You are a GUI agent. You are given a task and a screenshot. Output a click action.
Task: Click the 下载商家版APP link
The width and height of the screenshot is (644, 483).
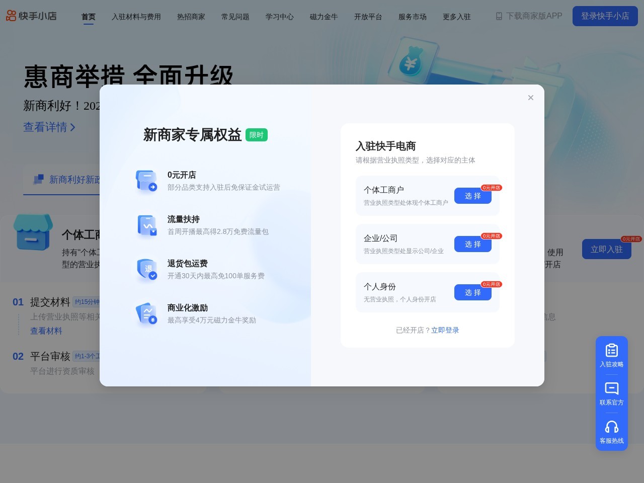click(534, 16)
